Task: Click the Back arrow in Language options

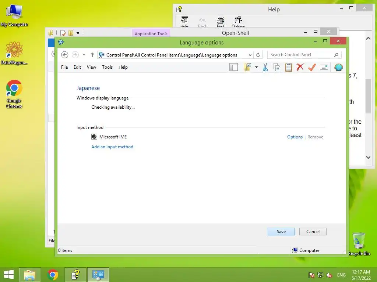Action: pyautogui.click(x=64, y=55)
